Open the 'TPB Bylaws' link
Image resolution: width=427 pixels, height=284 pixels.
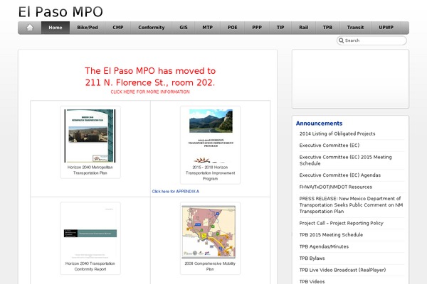click(312, 258)
